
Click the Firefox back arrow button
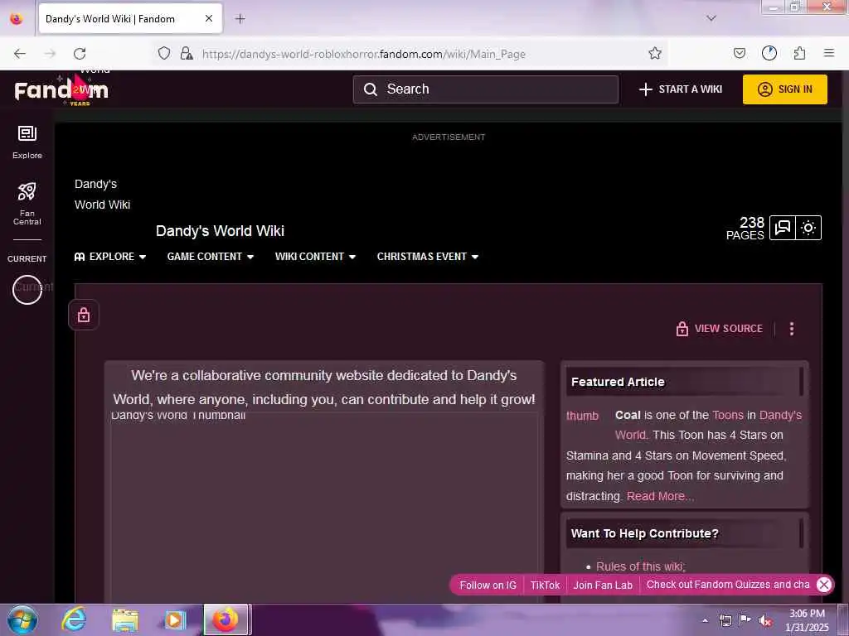pos(20,54)
